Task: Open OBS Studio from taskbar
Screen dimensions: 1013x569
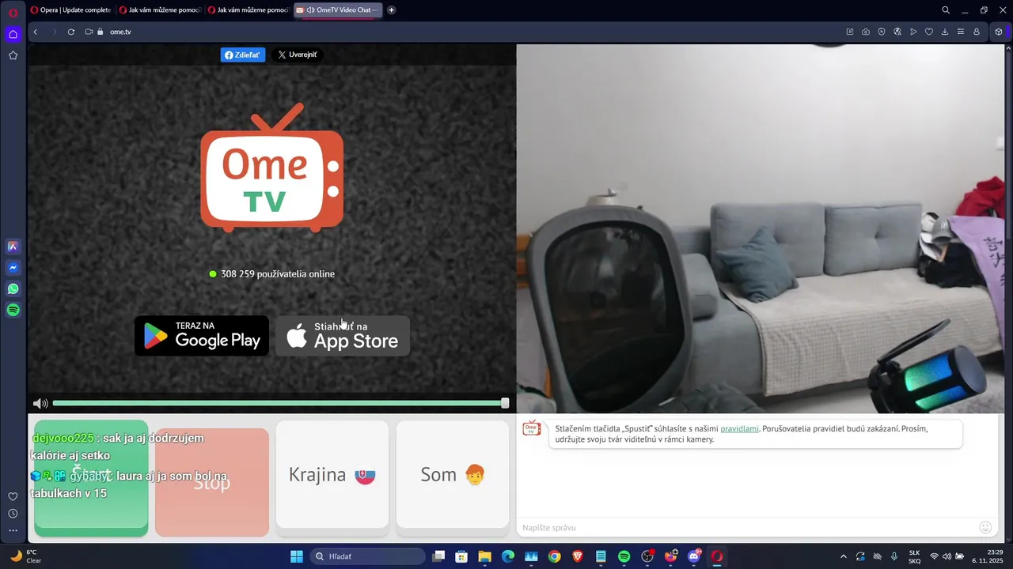Action: pyautogui.click(x=647, y=556)
